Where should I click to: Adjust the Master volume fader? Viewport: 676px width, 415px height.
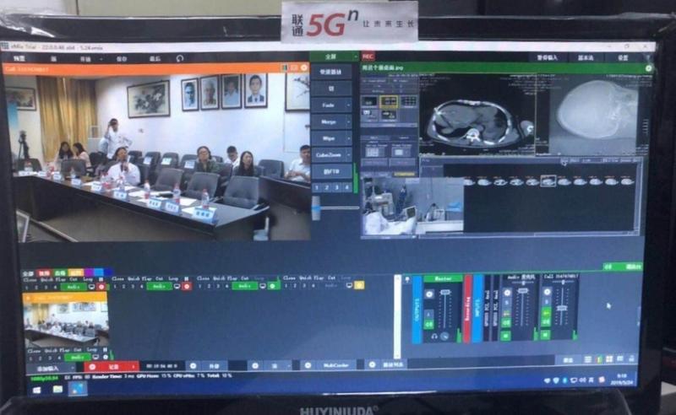pos(445,293)
